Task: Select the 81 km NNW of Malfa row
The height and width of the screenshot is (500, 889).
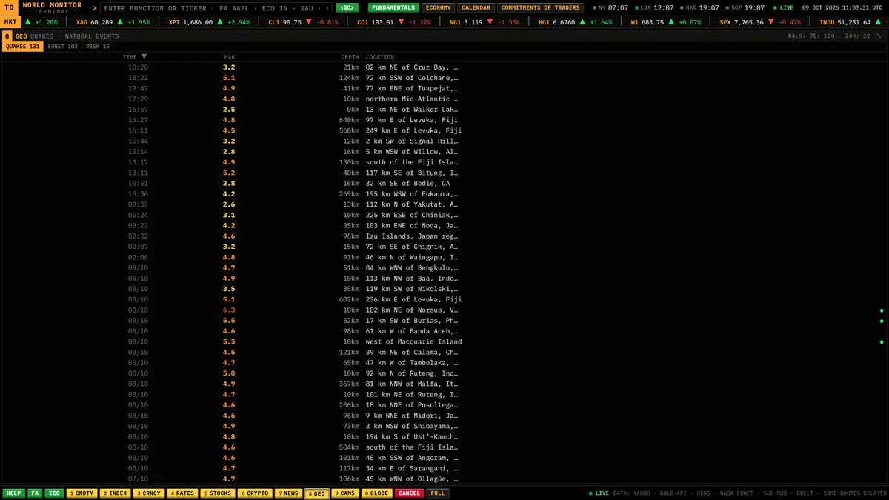Action: click(x=444, y=384)
